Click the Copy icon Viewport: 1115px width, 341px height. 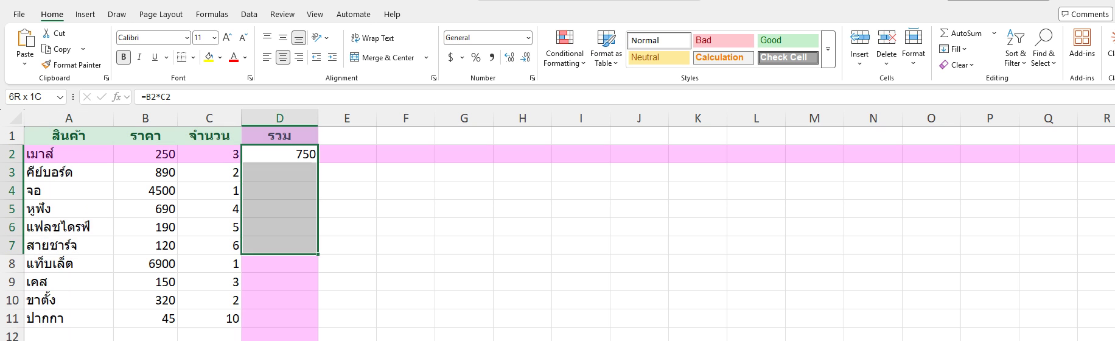(x=46, y=49)
